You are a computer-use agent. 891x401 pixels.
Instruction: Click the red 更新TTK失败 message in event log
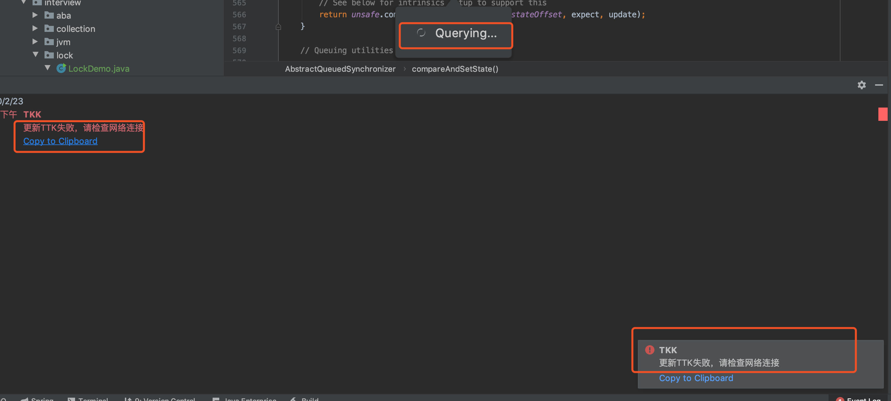pos(83,128)
